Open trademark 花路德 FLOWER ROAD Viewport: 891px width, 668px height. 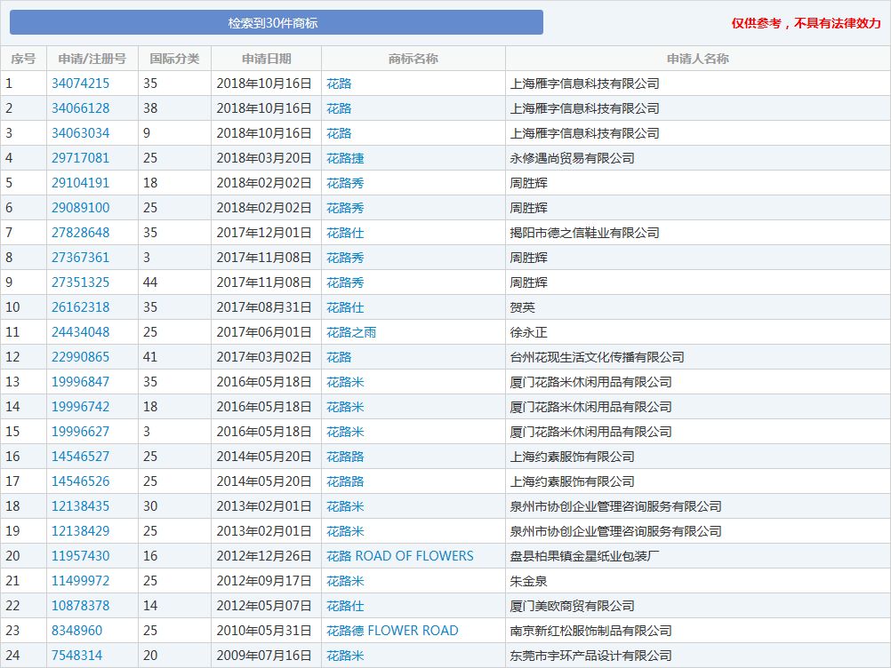392,631
